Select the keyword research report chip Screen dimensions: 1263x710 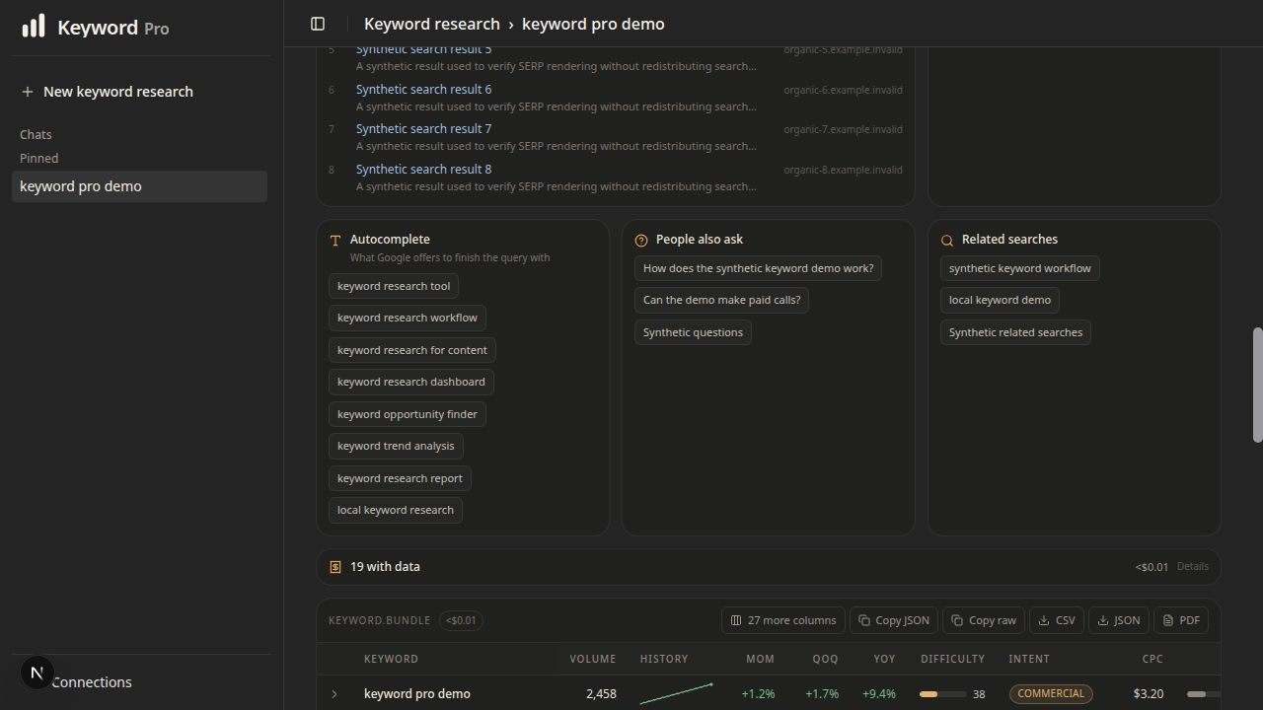400,478
